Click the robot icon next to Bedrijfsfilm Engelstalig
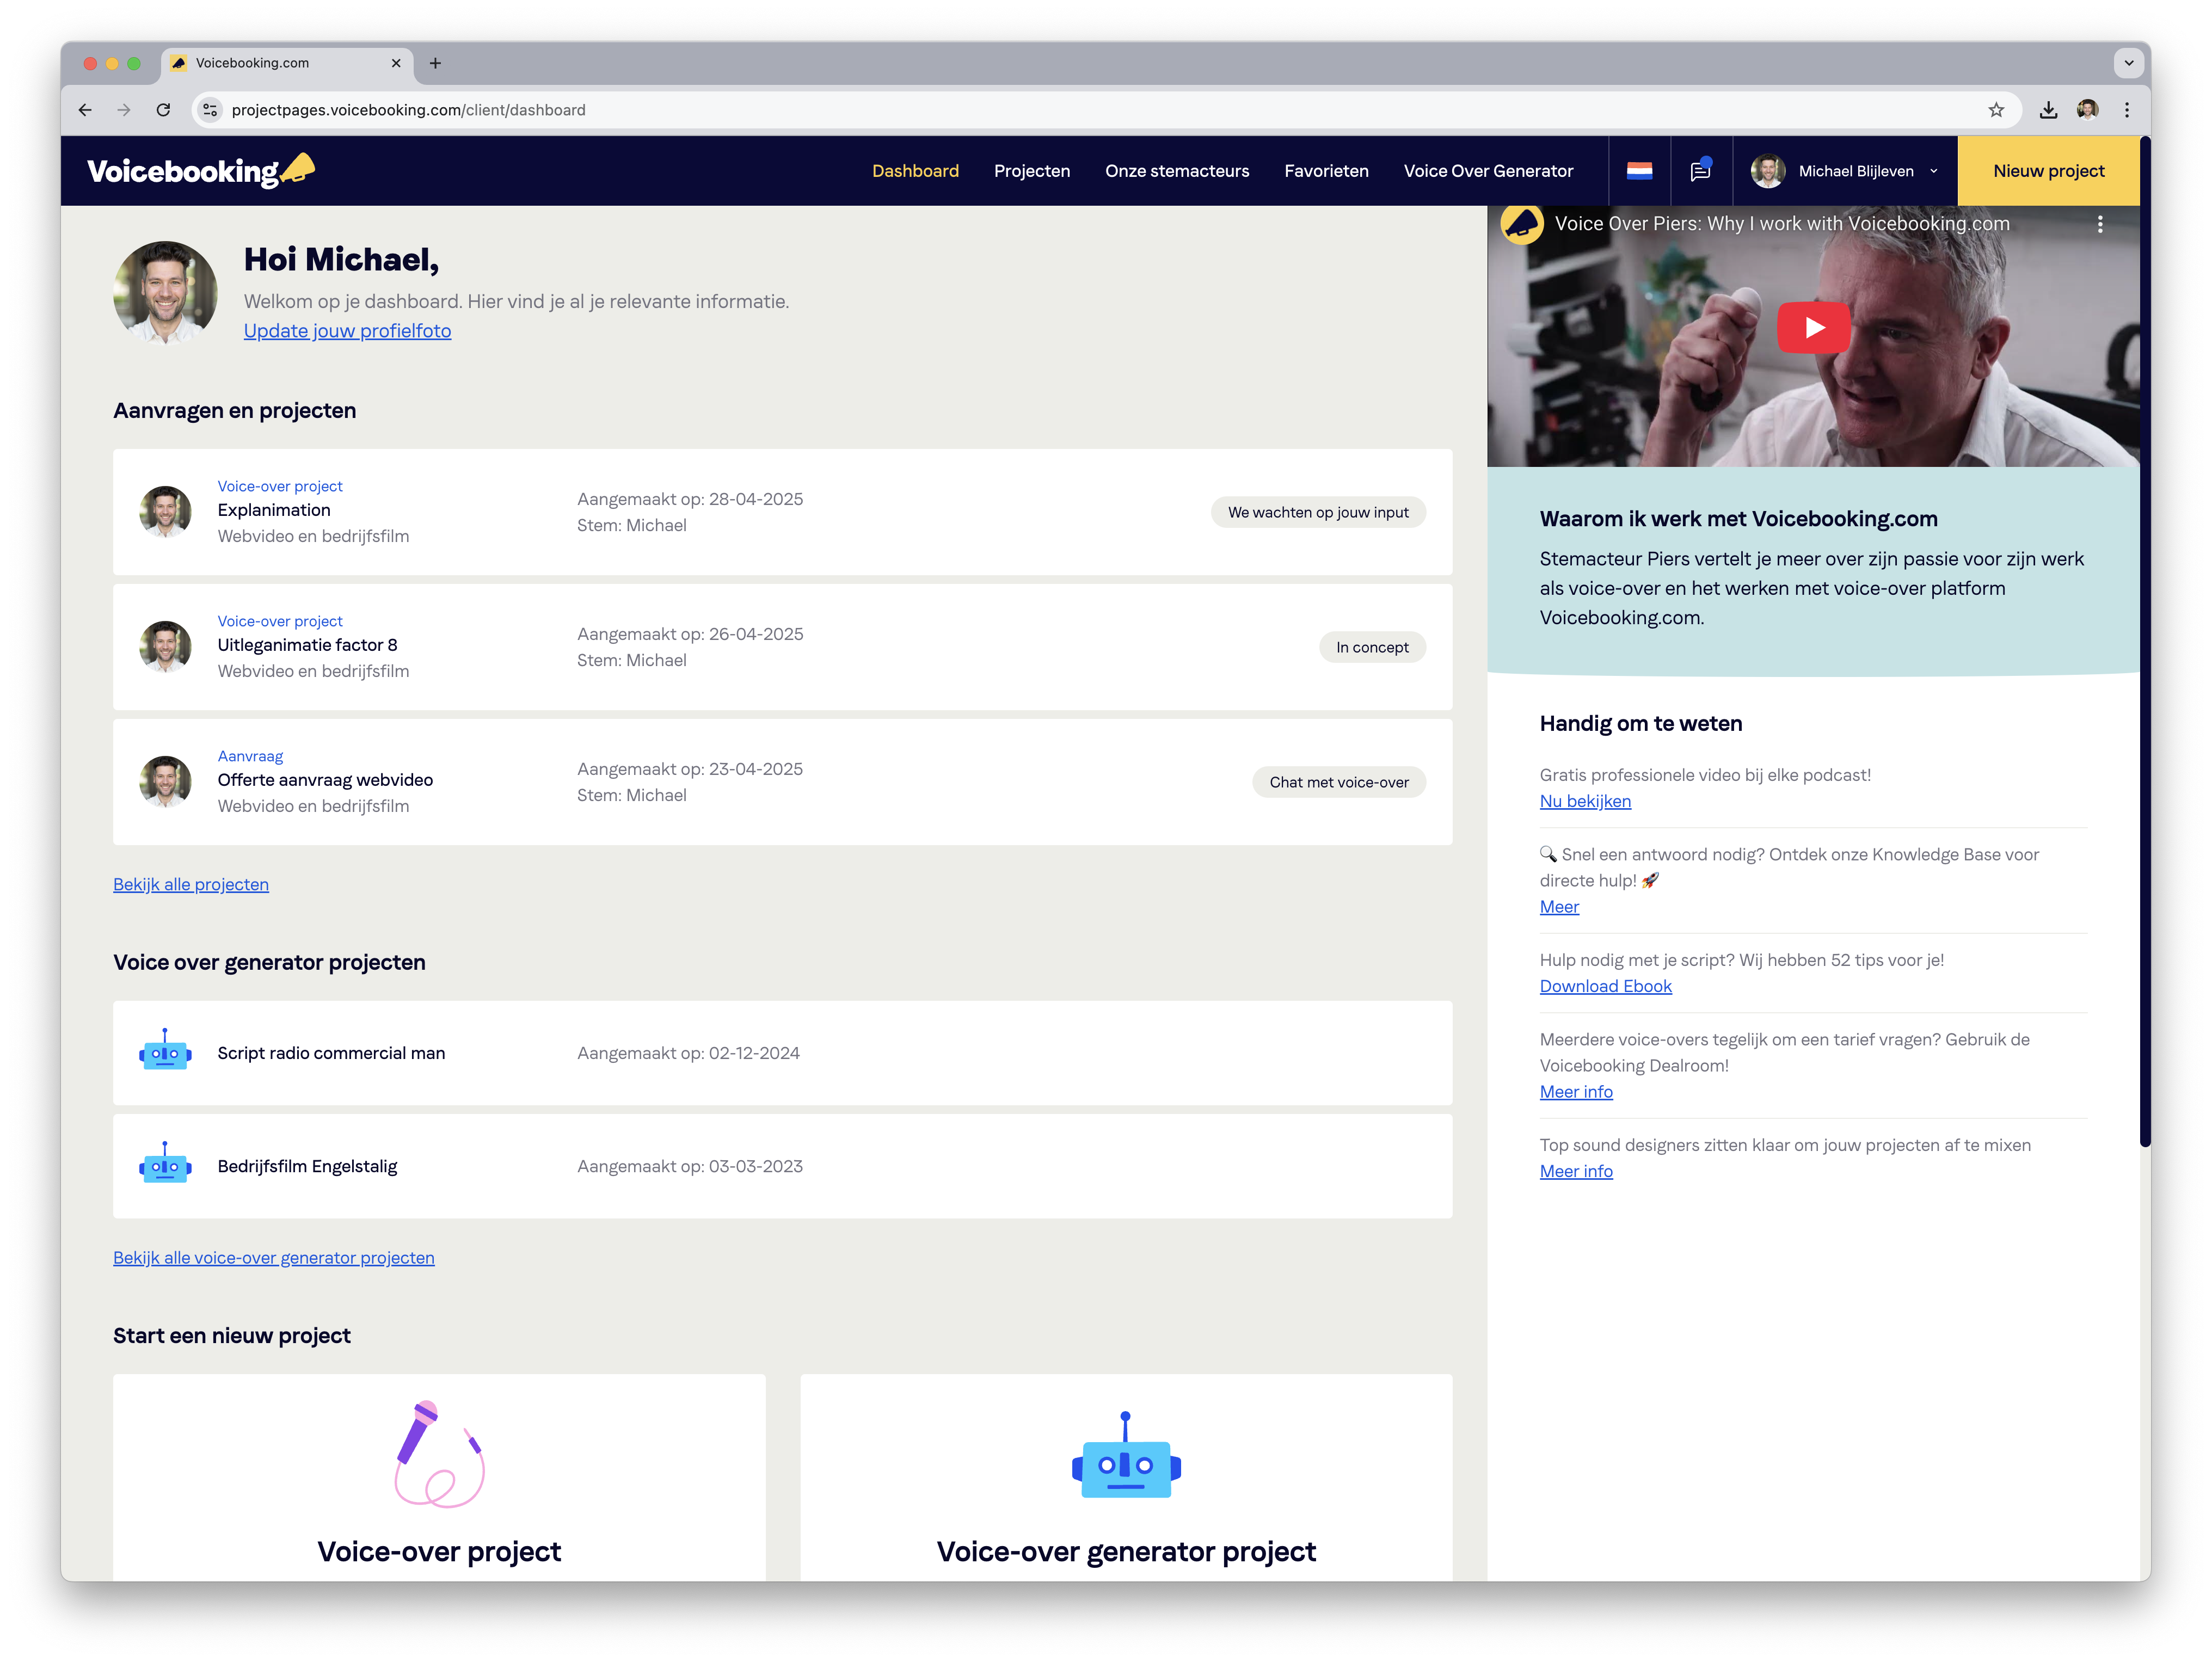Viewport: 2212px width, 1662px height. 165,1166
